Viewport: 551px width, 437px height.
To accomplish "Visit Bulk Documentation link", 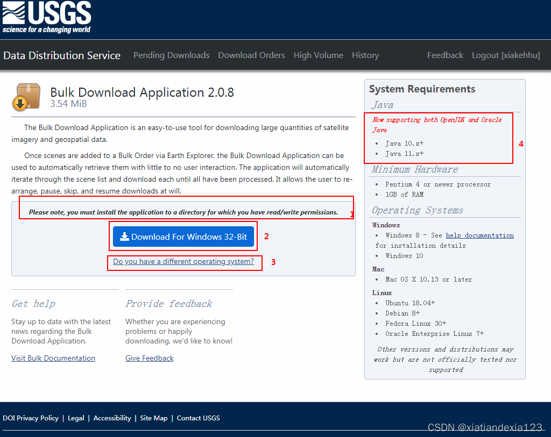I will pos(53,358).
